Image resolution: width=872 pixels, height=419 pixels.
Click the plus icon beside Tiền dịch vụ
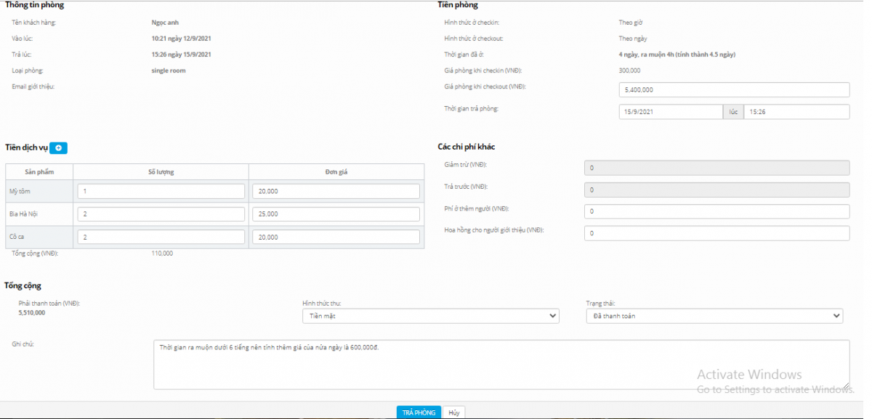pos(60,148)
